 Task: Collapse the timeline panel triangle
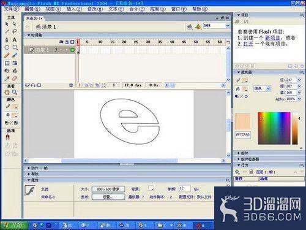[x=29, y=35]
